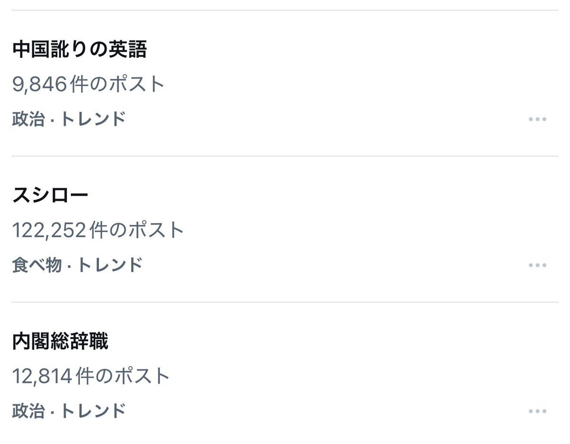Click 件のポスト text under 中国訛りの英語

117,85
